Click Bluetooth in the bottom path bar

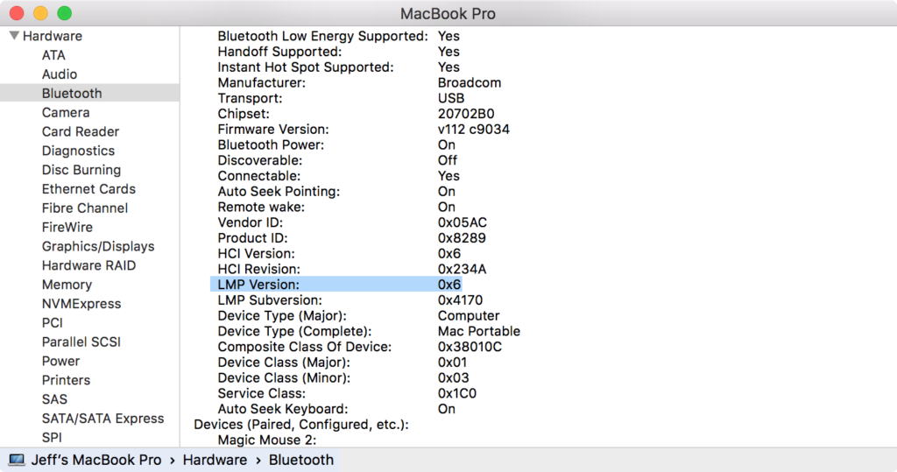coord(300,460)
